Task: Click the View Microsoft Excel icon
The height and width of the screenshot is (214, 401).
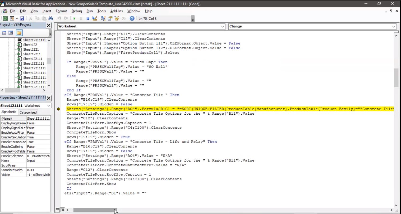Action: point(5,18)
